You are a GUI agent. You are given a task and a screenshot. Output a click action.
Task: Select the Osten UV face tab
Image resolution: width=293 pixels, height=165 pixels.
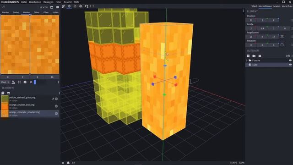pyautogui.click(x=37, y=12)
